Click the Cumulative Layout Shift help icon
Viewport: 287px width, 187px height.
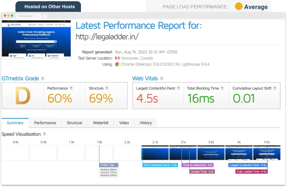pos(274,88)
